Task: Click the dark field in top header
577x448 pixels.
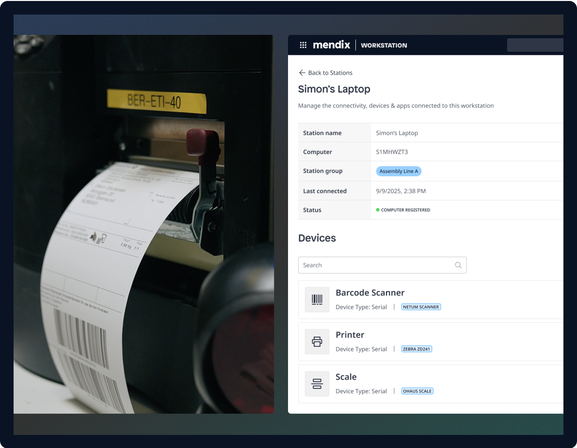Action: pyautogui.click(x=535, y=45)
